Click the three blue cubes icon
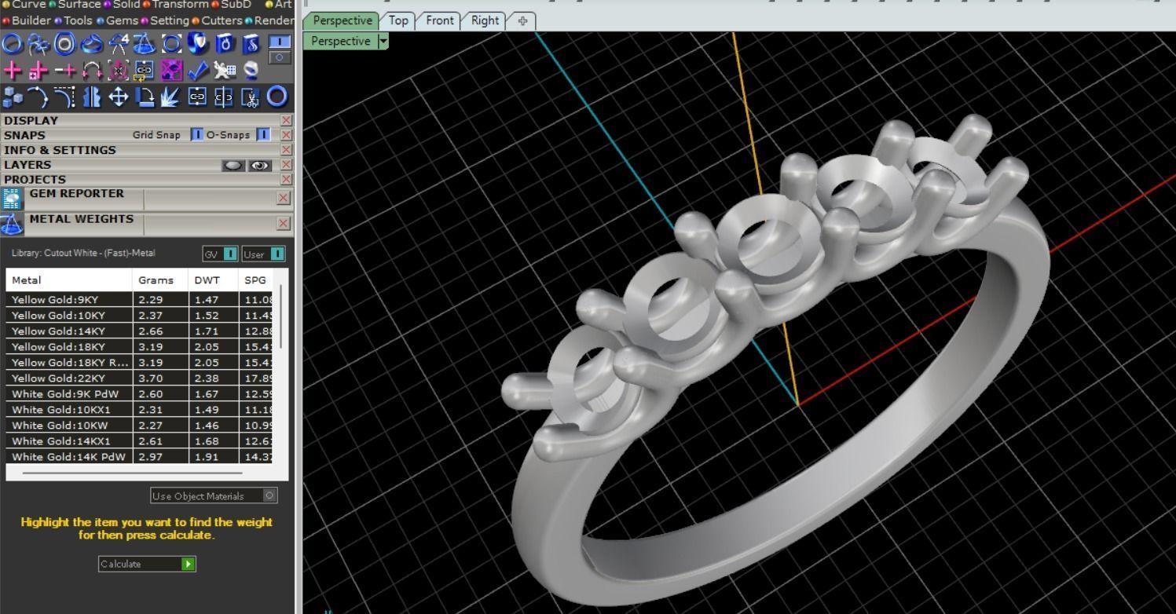 pyautogui.click(x=12, y=97)
